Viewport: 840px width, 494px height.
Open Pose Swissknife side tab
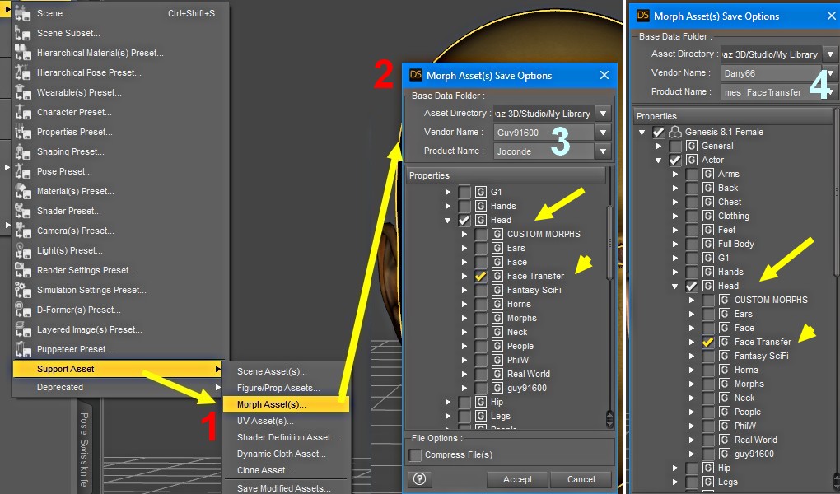click(84, 449)
